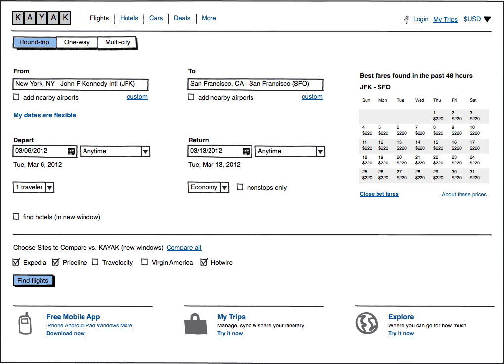The width and height of the screenshot is (504, 364).
Task: Click the Login link
Action: click(421, 19)
